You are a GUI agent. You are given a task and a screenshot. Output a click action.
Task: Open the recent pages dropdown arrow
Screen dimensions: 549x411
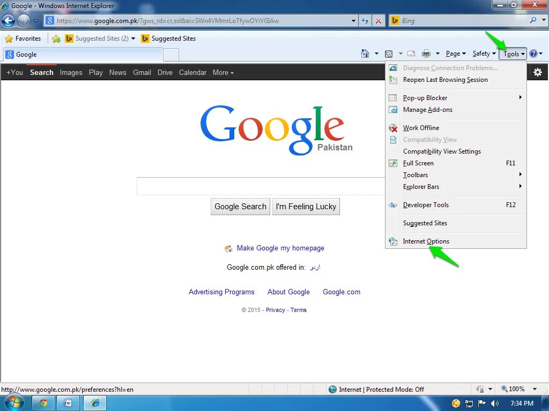[36, 21]
